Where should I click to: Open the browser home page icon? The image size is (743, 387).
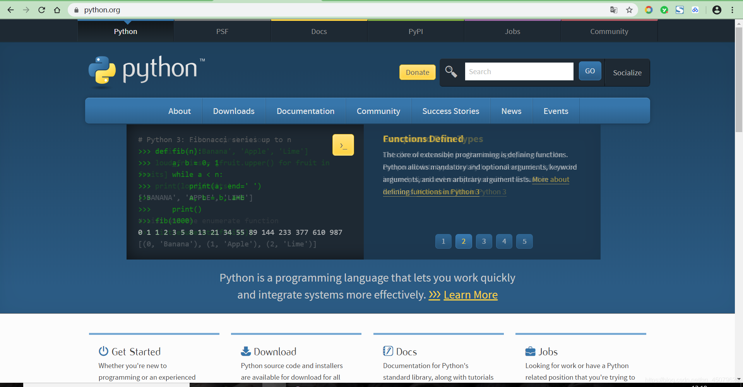point(57,10)
